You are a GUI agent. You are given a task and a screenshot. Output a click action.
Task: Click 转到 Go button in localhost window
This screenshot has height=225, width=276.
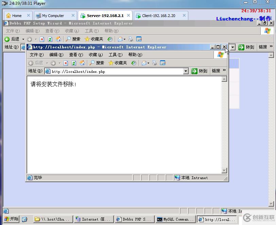coord(199,71)
